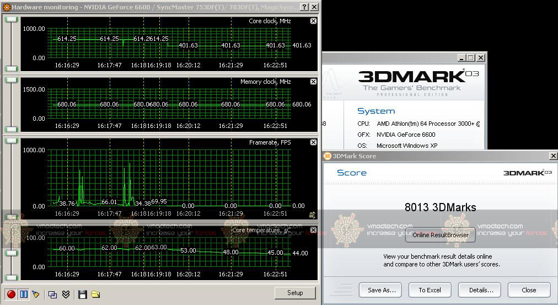Click Online ResultBrowser button
Screen dimensions: 558x305
coord(440,235)
